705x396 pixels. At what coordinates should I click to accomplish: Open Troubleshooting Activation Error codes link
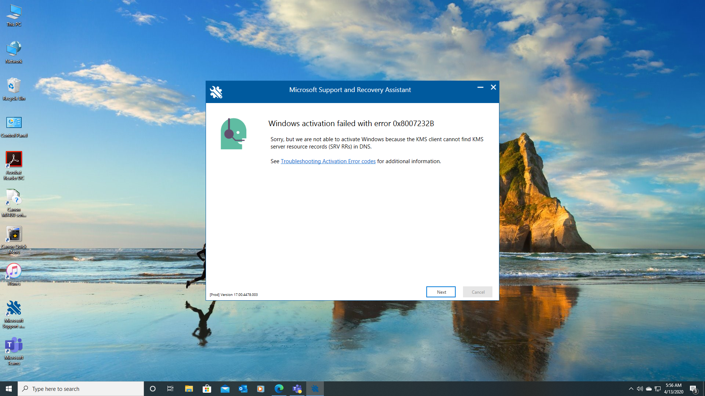(328, 161)
